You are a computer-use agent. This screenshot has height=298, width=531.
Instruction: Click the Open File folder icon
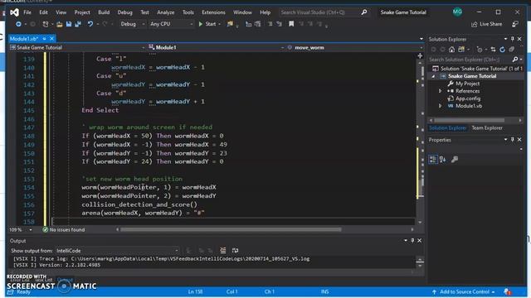[60, 24]
